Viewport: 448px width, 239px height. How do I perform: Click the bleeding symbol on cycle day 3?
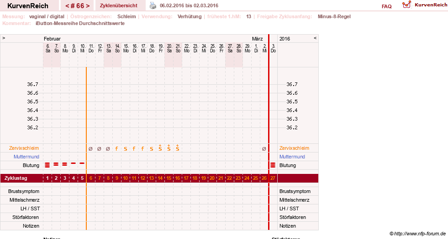[64, 164]
